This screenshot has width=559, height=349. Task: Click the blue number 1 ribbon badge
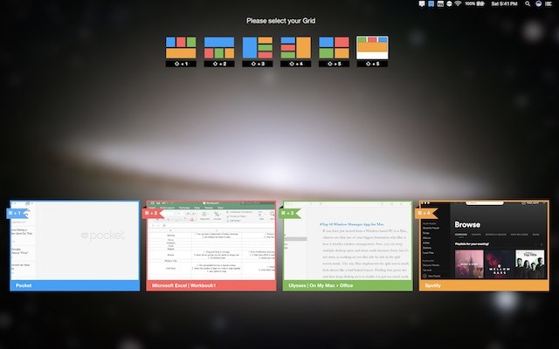tap(17, 212)
